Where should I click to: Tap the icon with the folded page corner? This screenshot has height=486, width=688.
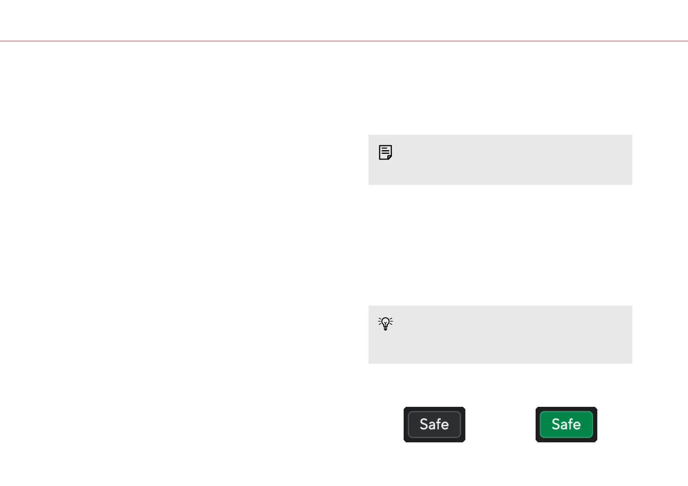385,152
